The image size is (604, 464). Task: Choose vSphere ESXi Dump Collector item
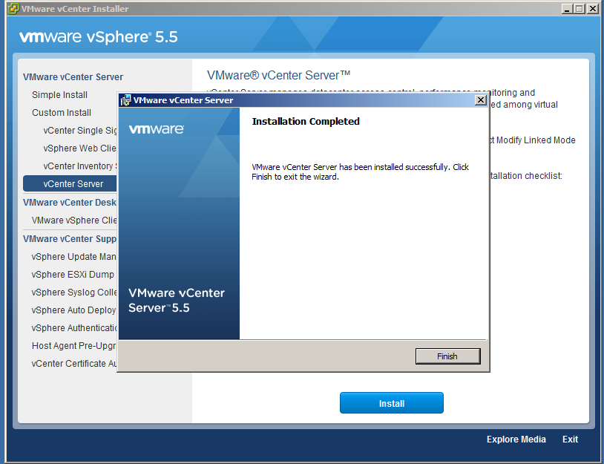click(x=73, y=275)
